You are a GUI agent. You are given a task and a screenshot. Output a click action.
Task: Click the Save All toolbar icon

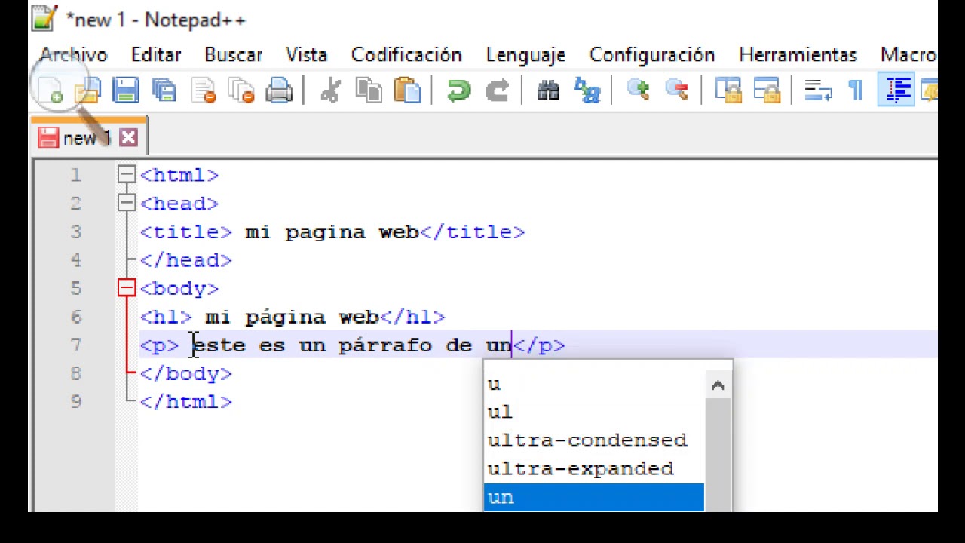click(x=164, y=90)
